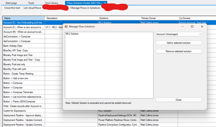Select Button -> Compose,Terminate row
Image resolution: width=216 pixels, height=127 pixels.
[24, 92]
